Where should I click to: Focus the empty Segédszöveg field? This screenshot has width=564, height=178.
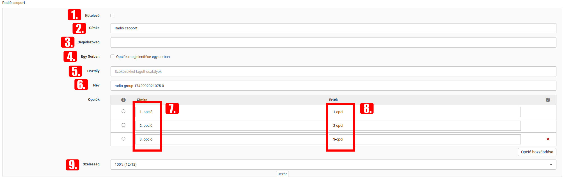tap(333, 43)
